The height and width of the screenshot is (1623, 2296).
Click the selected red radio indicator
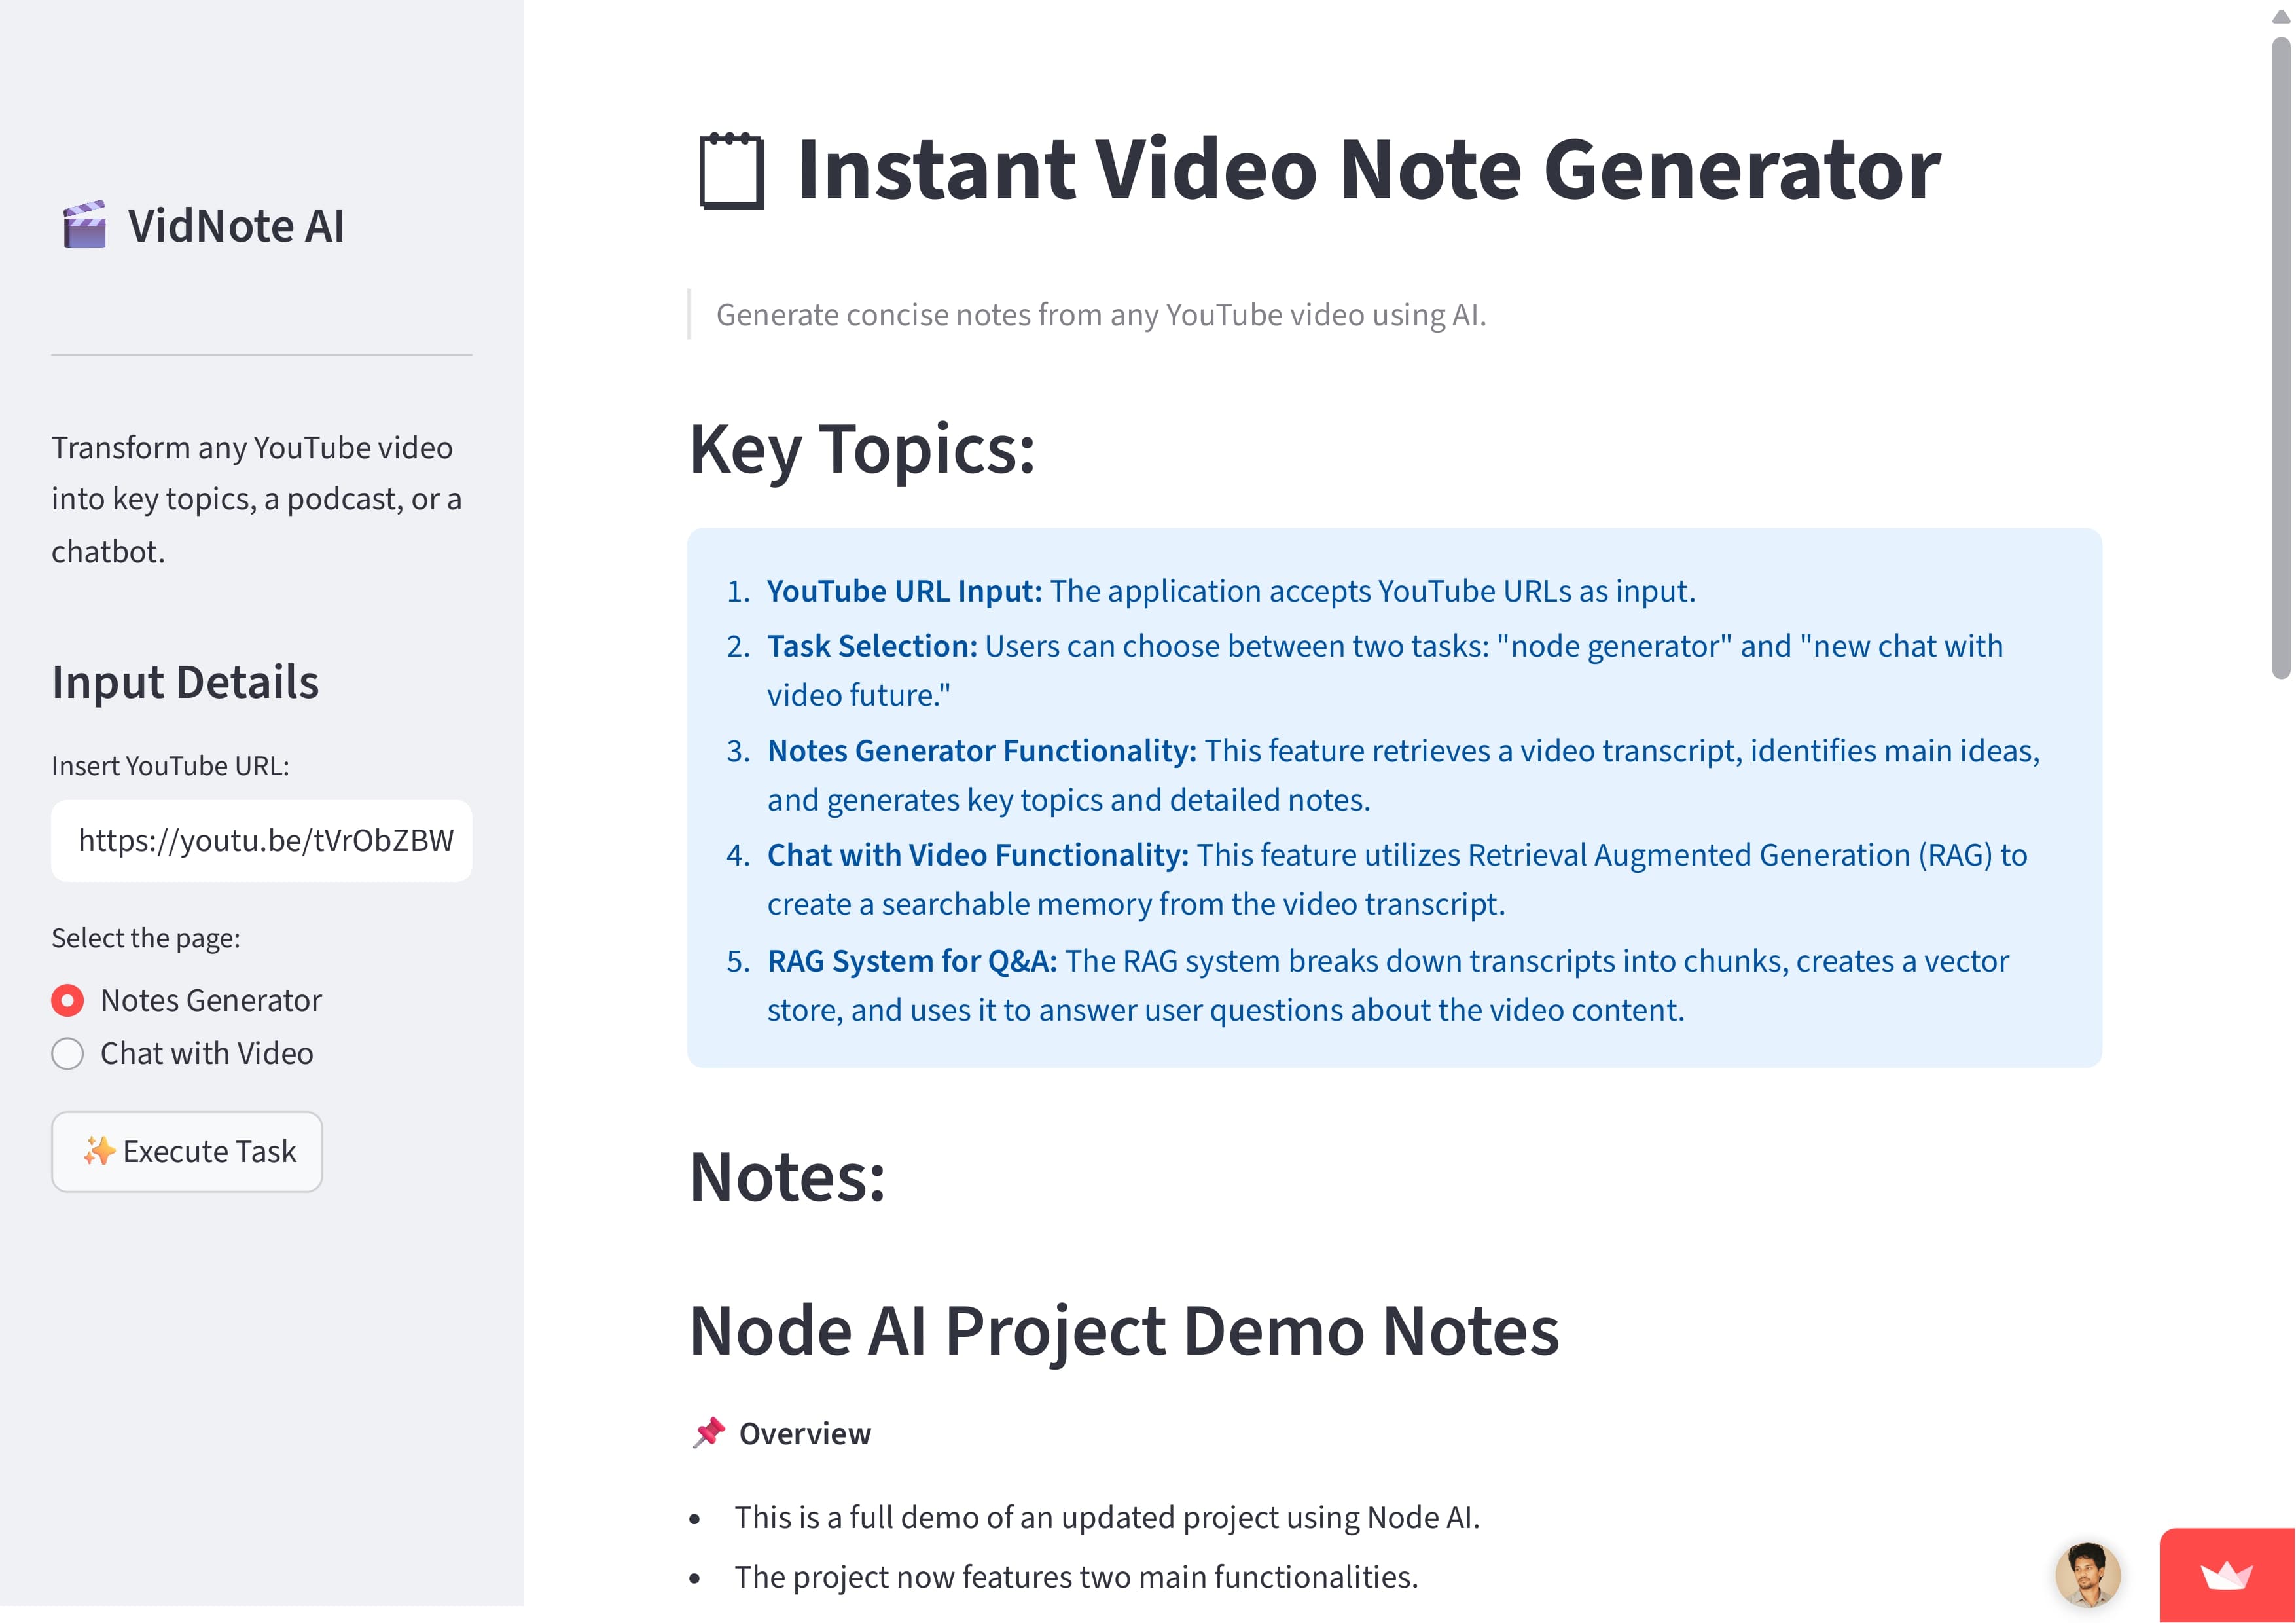coord(67,999)
